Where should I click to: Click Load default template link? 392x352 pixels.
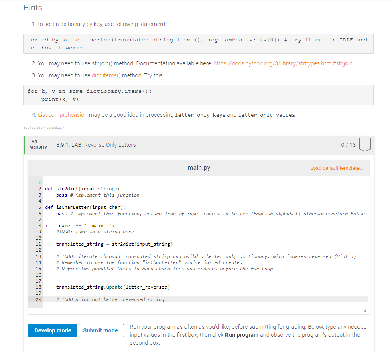point(337,168)
